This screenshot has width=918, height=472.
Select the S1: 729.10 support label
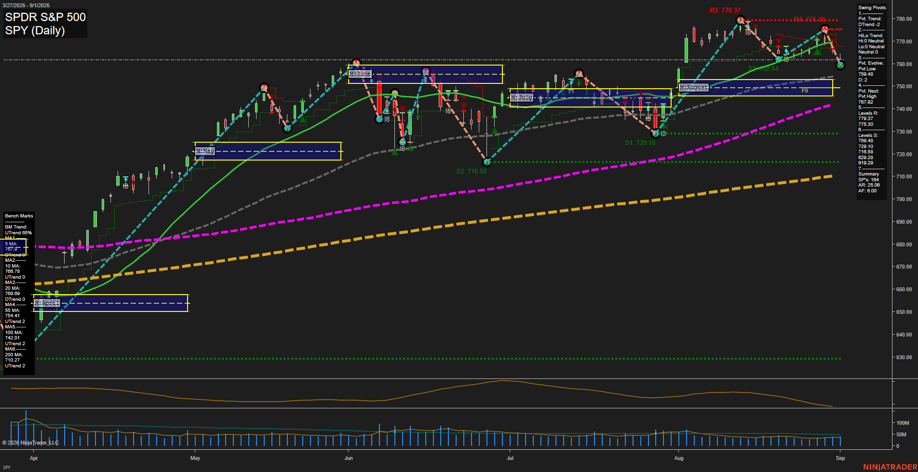pyautogui.click(x=640, y=143)
